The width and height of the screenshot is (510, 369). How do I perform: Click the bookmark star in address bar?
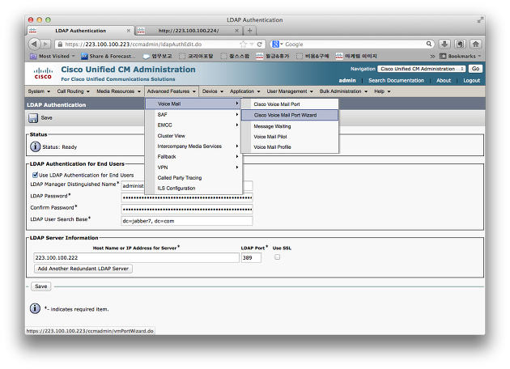[x=243, y=45]
